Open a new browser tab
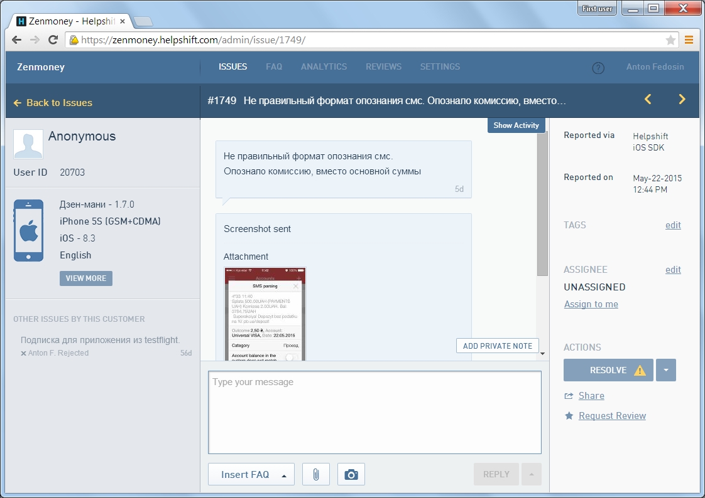Image resolution: width=705 pixels, height=498 pixels. [x=143, y=21]
